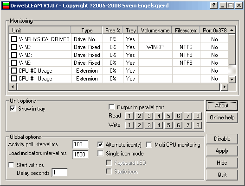This screenshot has height=186, width=245.
Task: Enable Output to parallel port
Action: point(111,107)
